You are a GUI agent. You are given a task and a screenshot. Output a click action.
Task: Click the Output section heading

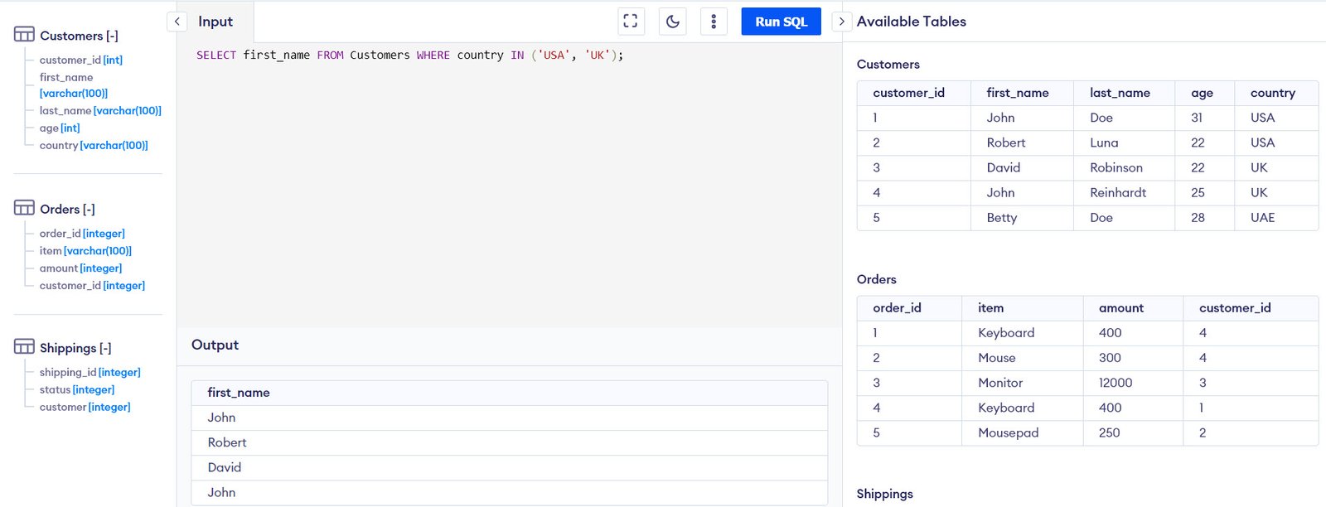click(215, 345)
